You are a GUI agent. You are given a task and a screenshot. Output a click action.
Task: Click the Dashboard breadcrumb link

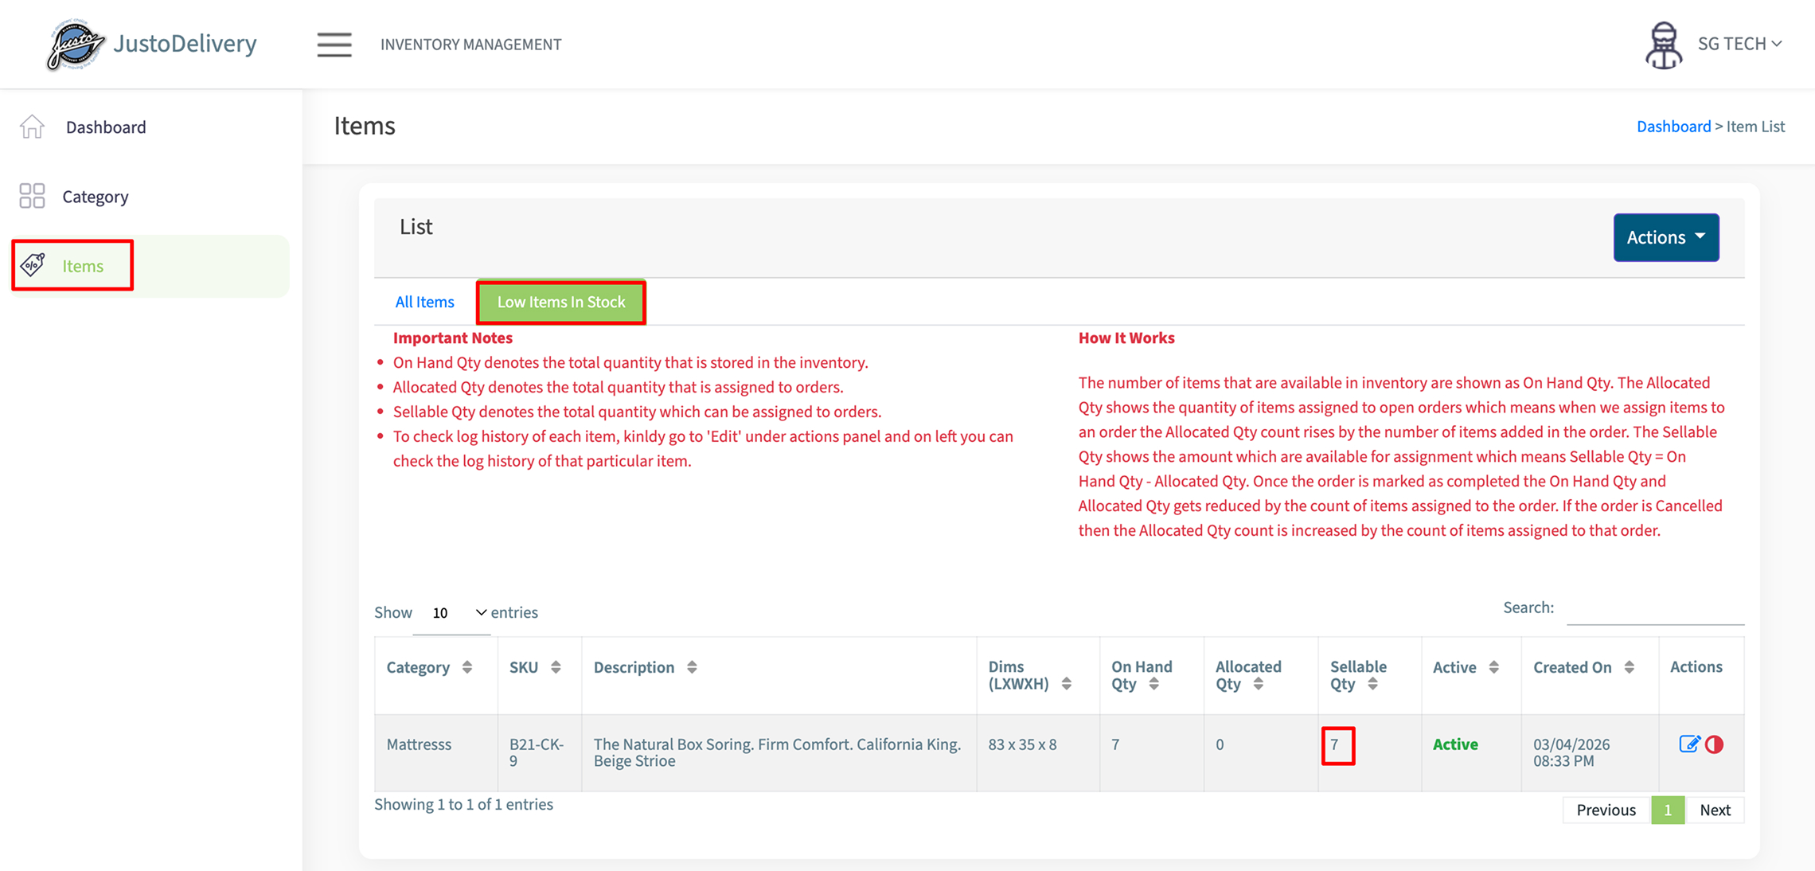coord(1673,127)
